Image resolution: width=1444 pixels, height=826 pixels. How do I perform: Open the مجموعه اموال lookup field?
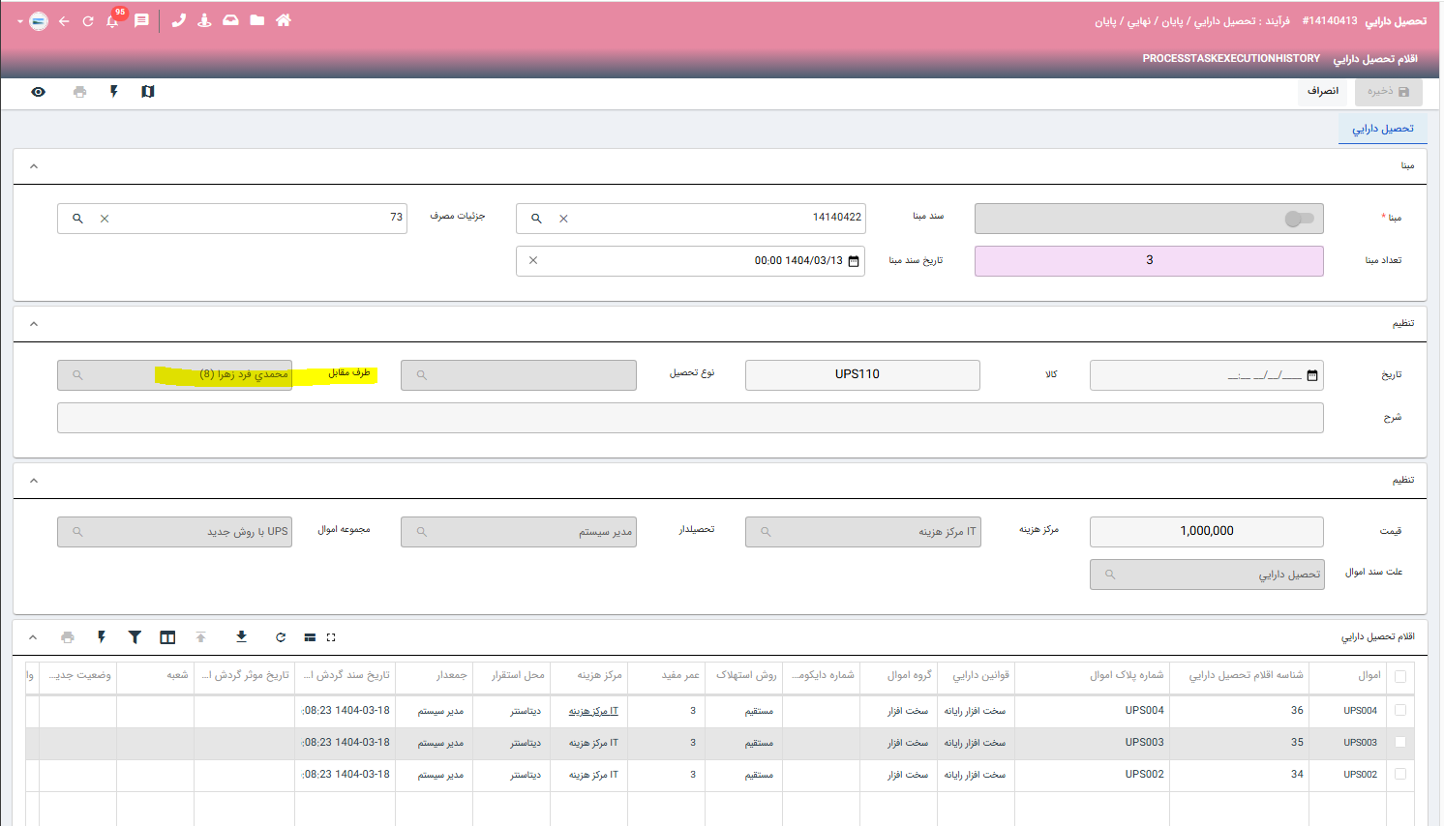click(x=174, y=532)
